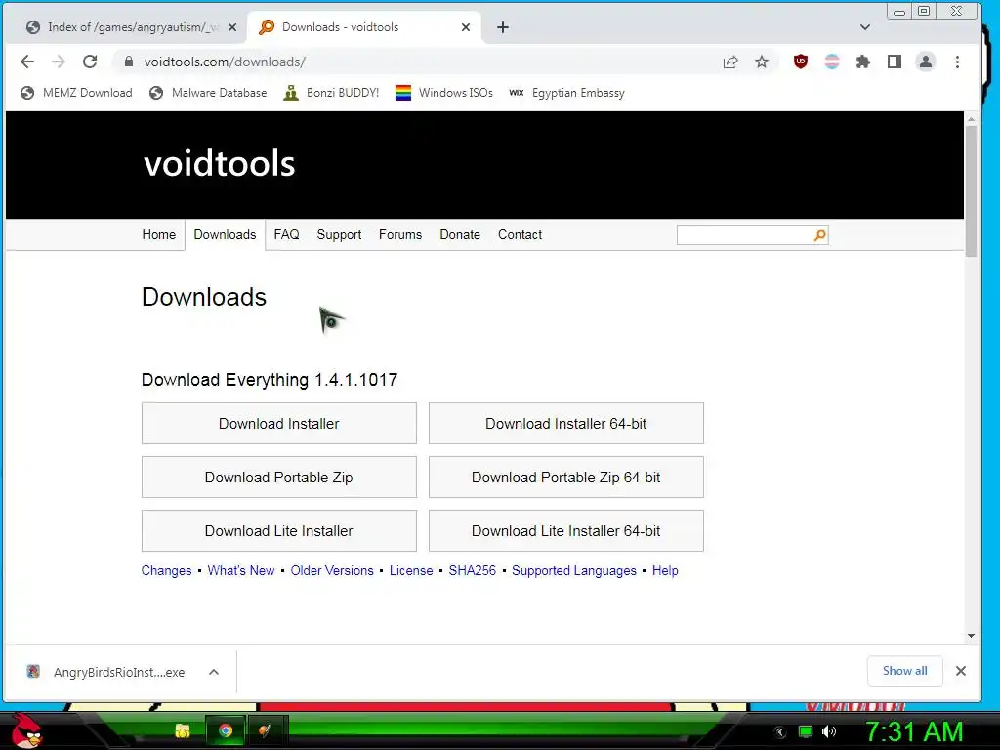
Task: Close the Index of /games/angryautism tab
Action: pos(232,27)
